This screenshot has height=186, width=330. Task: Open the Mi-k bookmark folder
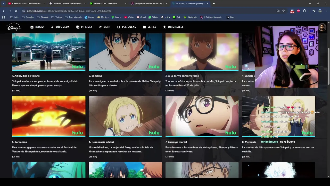14,17
